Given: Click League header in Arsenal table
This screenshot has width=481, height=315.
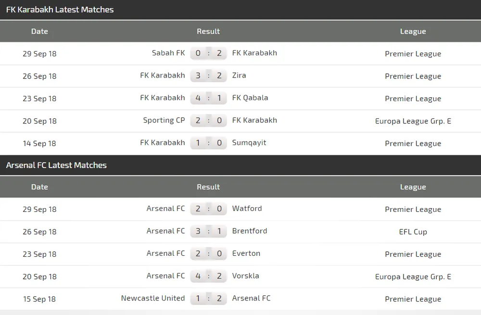Looking at the screenshot, I should pyautogui.click(x=413, y=187).
